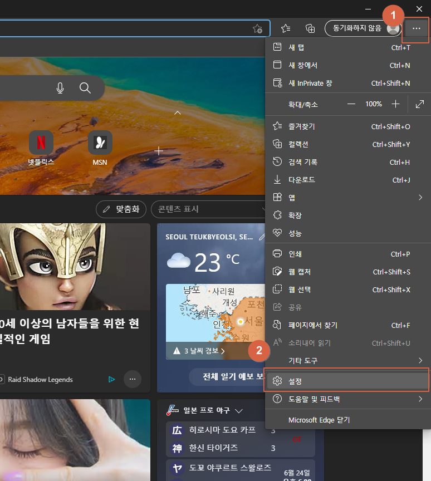
Task: Choose 웹 선택 from the menu
Action: (x=347, y=289)
